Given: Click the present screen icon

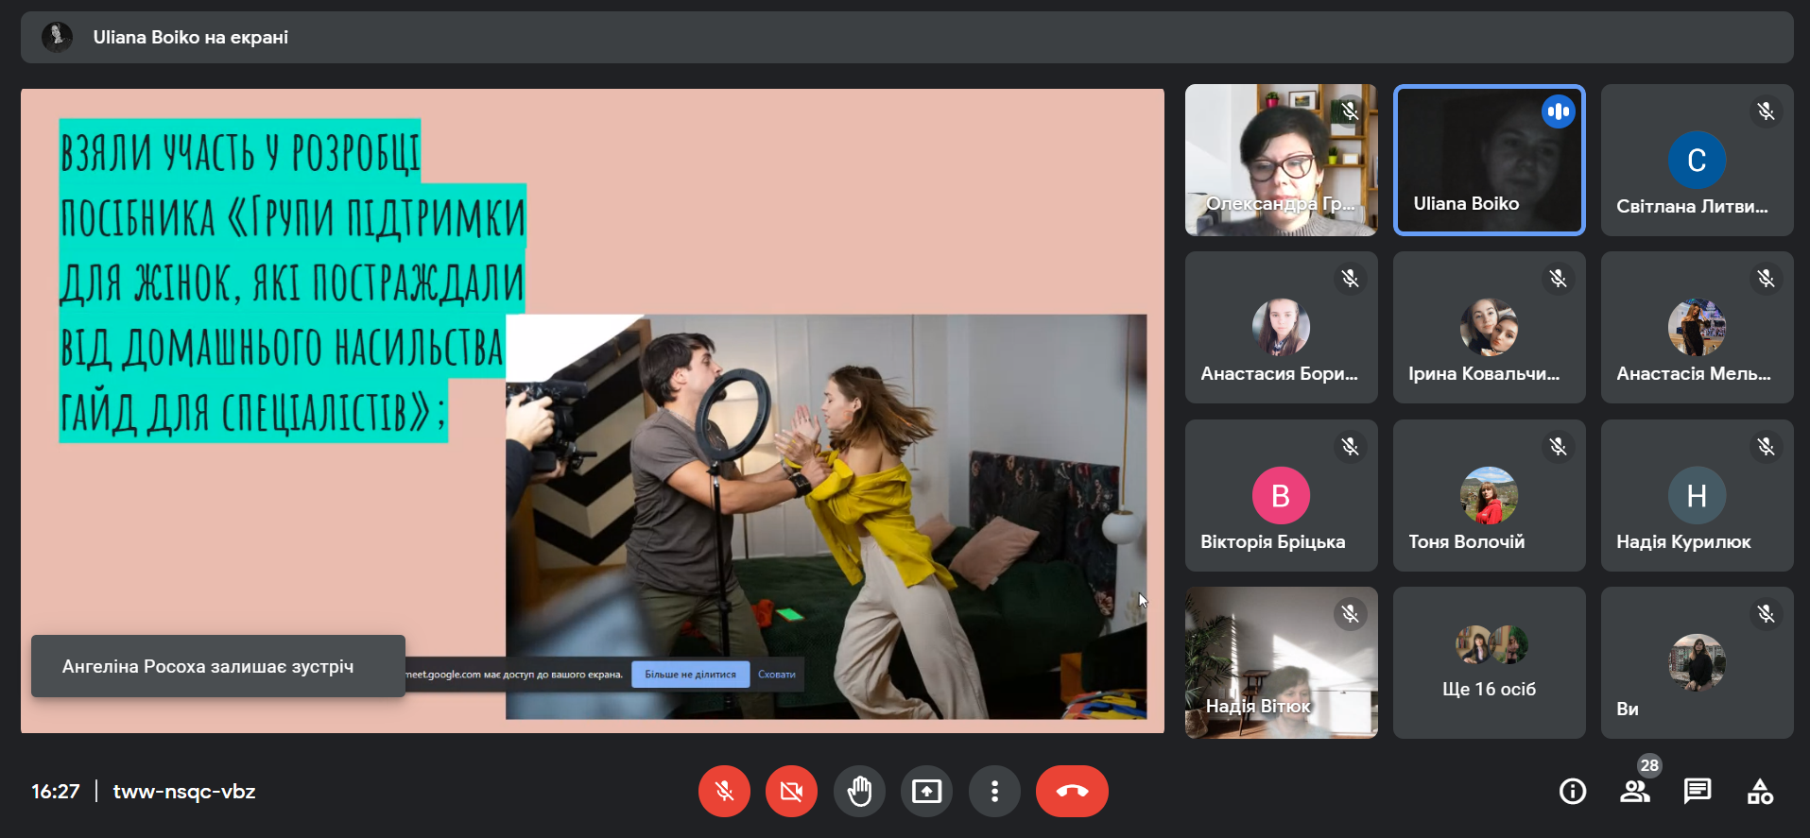Looking at the screenshot, I should [x=926, y=791].
